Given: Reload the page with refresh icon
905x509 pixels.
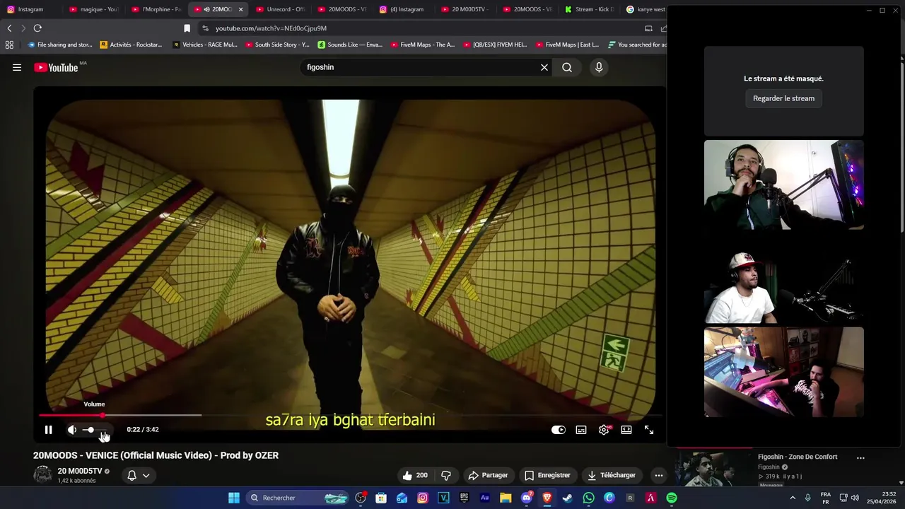Looking at the screenshot, I should [x=37, y=28].
